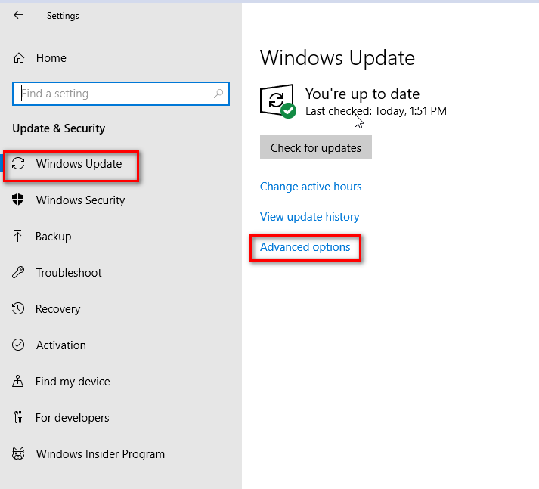The height and width of the screenshot is (489, 539).
Task: Open View update history link
Action: pyautogui.click(x=309, y=217)
